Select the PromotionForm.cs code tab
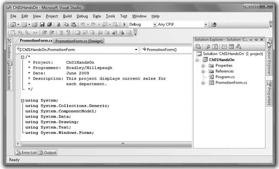This screenshot has width=279, height=169. [x=36, y=41]
